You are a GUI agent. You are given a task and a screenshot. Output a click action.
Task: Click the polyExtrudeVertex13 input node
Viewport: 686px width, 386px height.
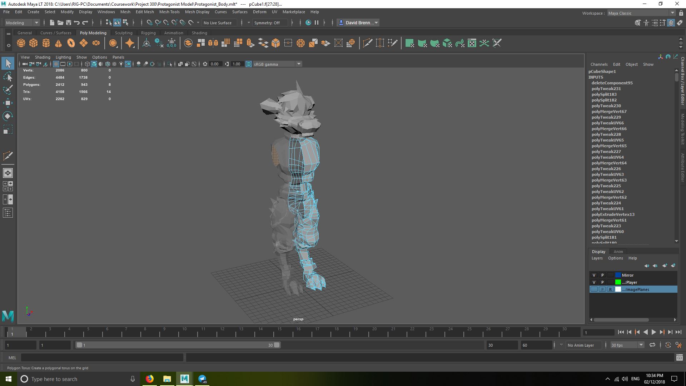[x=613, y=214]
